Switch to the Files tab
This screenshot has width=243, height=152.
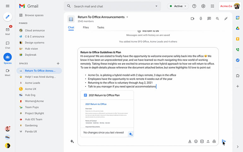click(86, 27)
